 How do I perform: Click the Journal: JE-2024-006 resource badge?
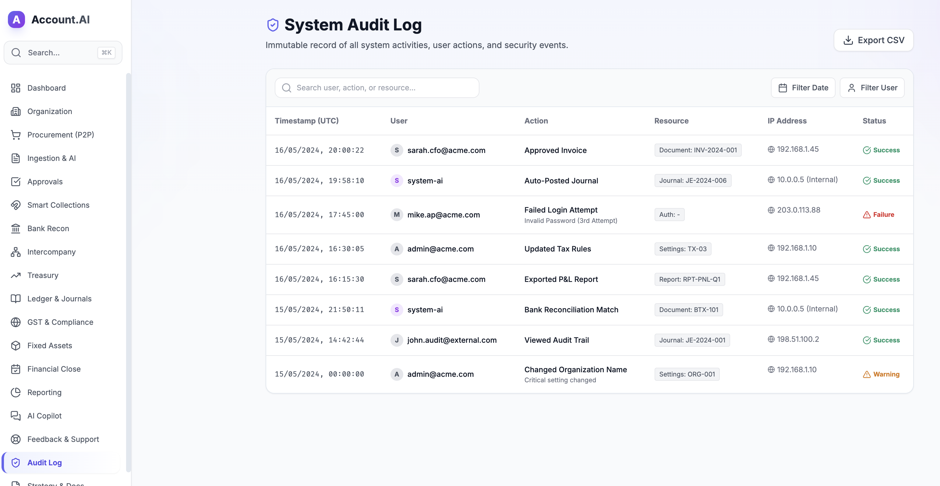[693, 180]
